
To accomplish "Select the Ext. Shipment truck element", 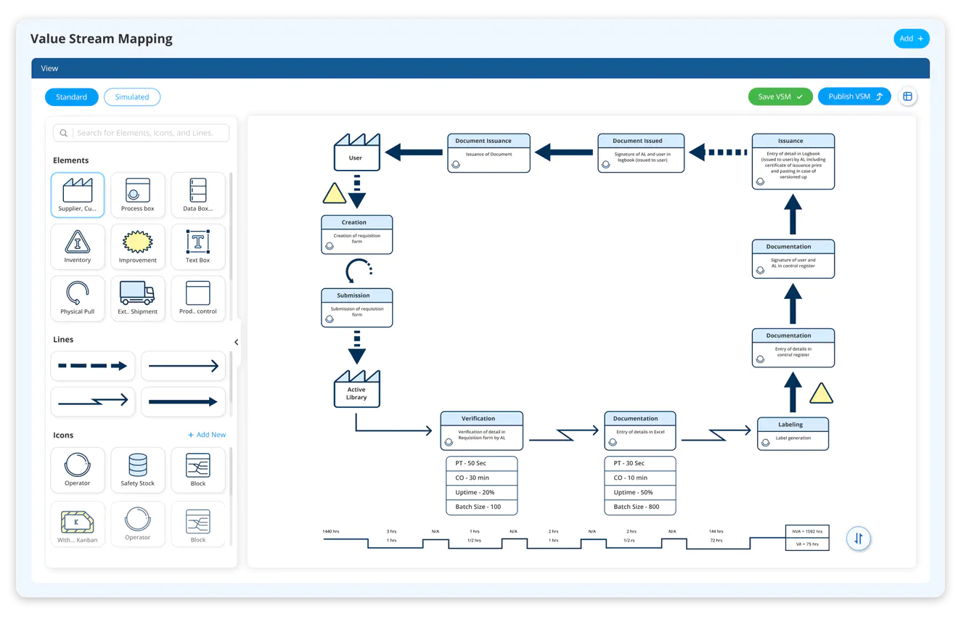I will [x=138, y=298].
